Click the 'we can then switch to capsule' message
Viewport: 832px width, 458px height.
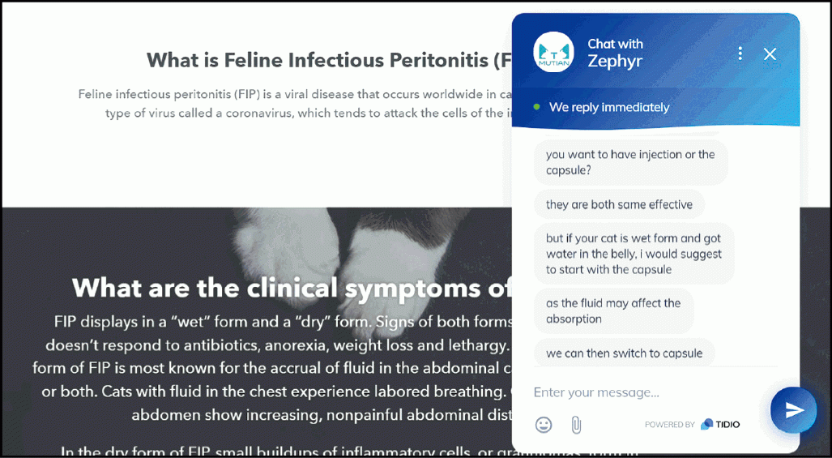tap(624, 353)
